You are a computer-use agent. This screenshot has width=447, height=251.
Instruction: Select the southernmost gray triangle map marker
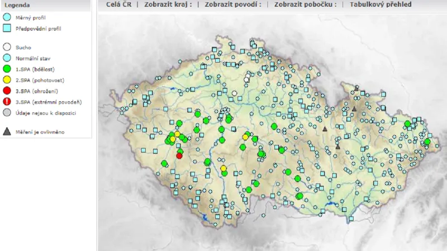tap(338, 147)
